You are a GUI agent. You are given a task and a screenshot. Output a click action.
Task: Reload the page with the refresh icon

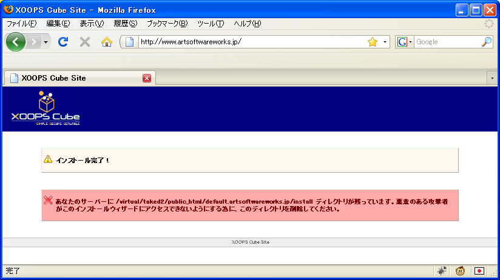[62, 42]
